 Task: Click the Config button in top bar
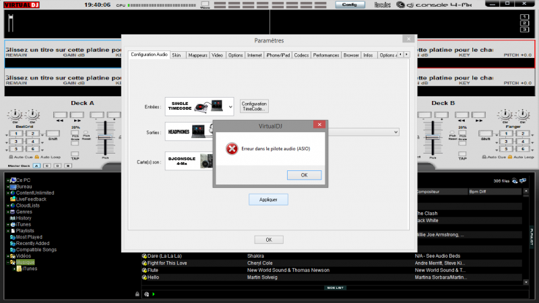[350, 5]
